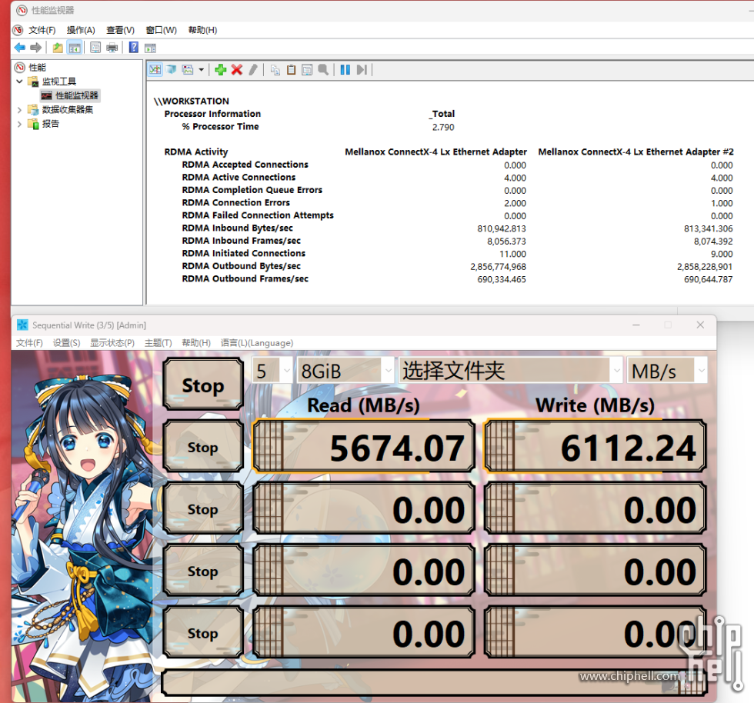Click the View Log Data cube icon
This screenshot has height=703, width=754.
171,70
